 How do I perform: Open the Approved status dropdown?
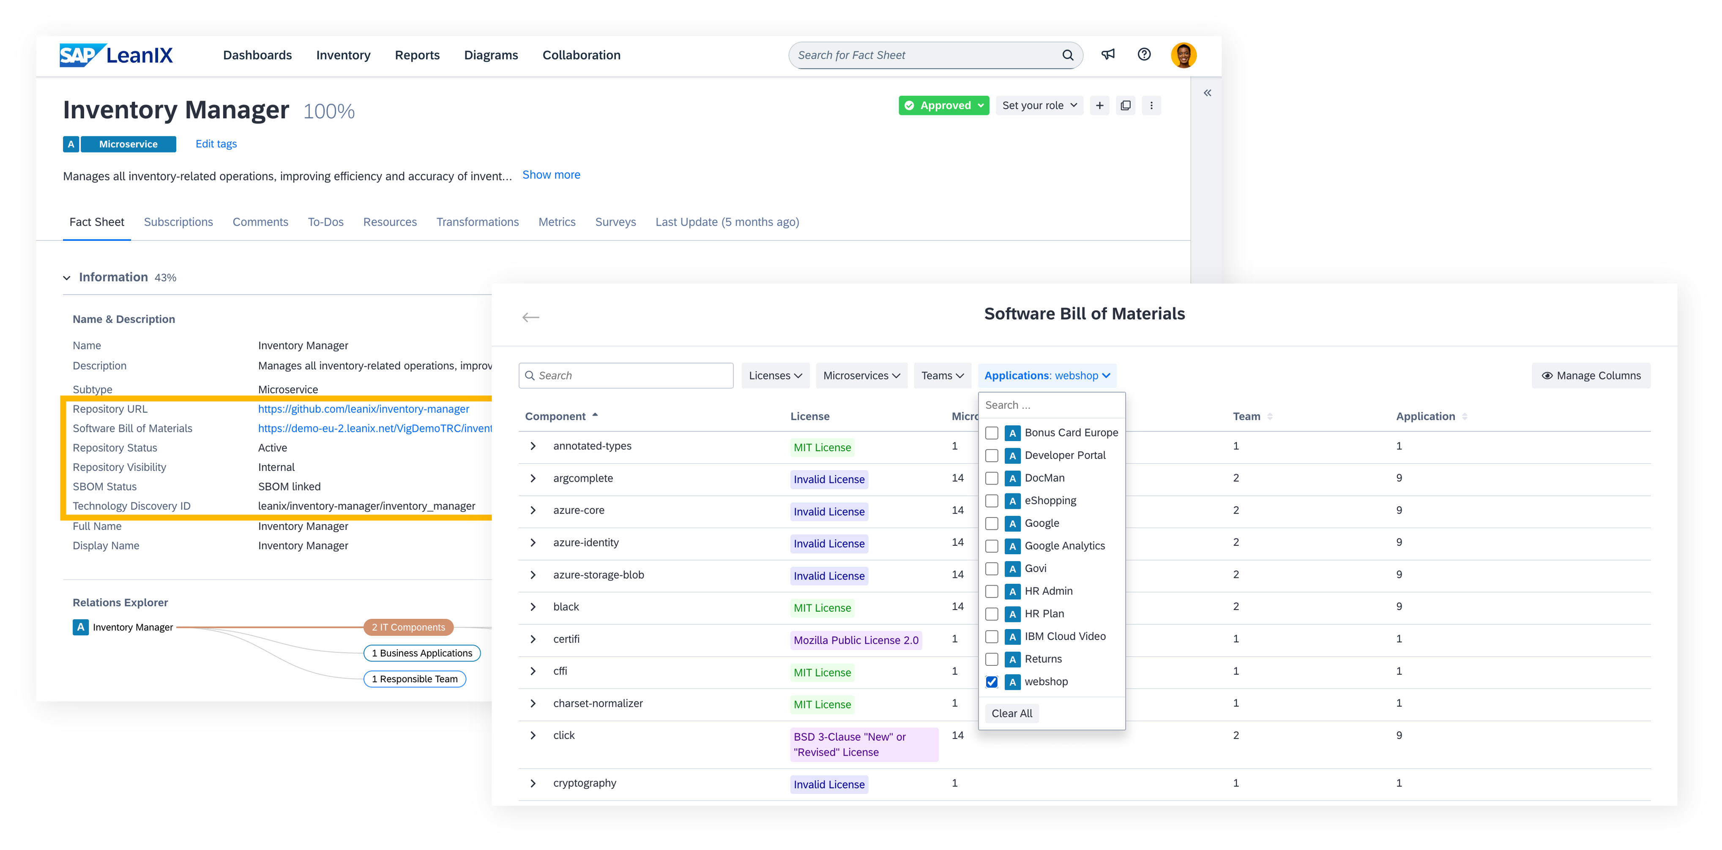pyautogui.click(x=944, y=106)
